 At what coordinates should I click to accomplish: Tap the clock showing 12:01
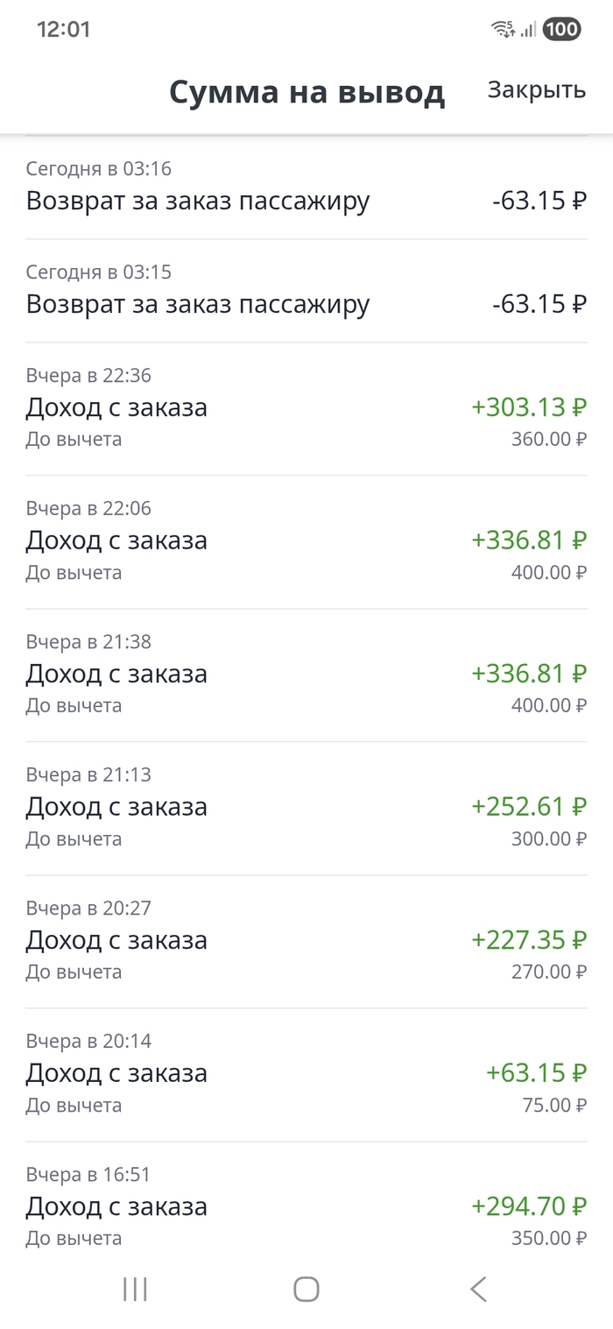click(x=63, y=30)
